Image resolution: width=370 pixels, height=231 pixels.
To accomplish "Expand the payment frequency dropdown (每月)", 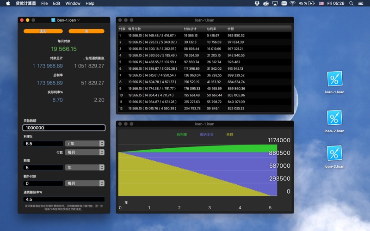I will coord(85,152).
